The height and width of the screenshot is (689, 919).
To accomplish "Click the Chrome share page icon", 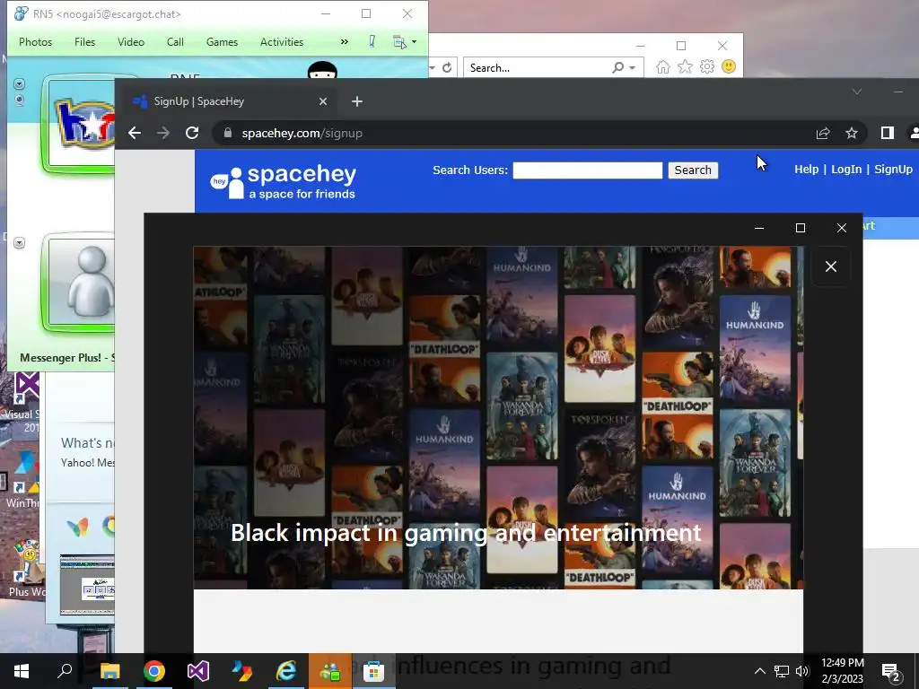I will (x=823, y=133).
